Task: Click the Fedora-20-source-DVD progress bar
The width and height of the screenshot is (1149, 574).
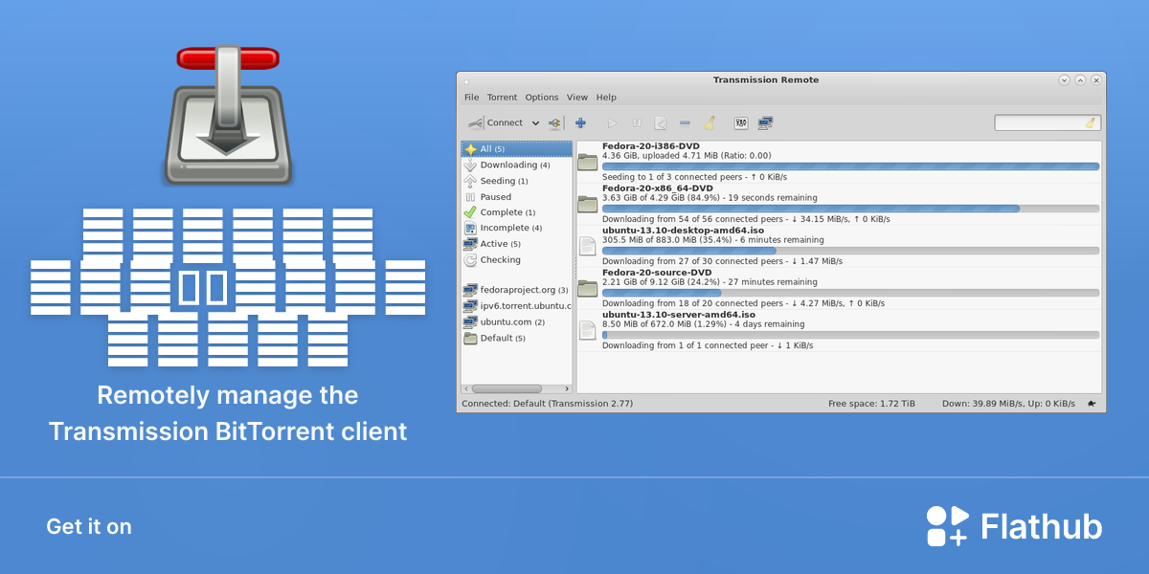Action: pyautogui.click(x=851, y=293)
